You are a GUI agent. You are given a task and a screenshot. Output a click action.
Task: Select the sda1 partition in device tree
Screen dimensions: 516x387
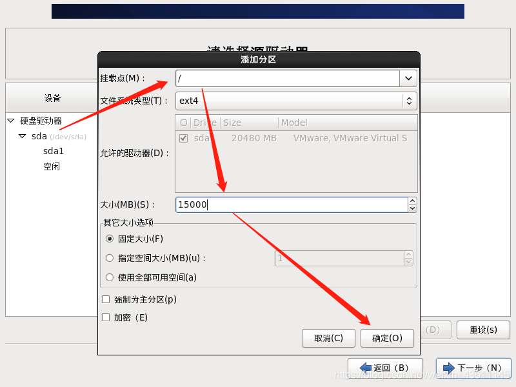point(54,151)
